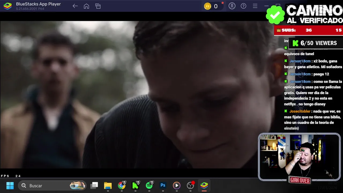Screen dimensions: 343x193
Task: Go back with the BlueStacks back arrow
Action: pyautogui.click(x=75, y=6)
